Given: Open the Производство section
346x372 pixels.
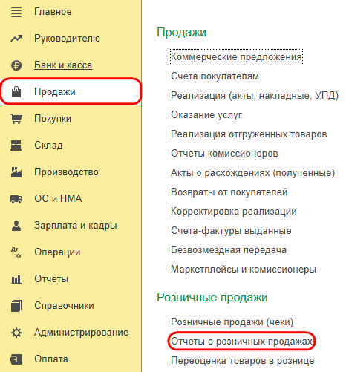Looking at the screenshot, I should click(66, 172).
